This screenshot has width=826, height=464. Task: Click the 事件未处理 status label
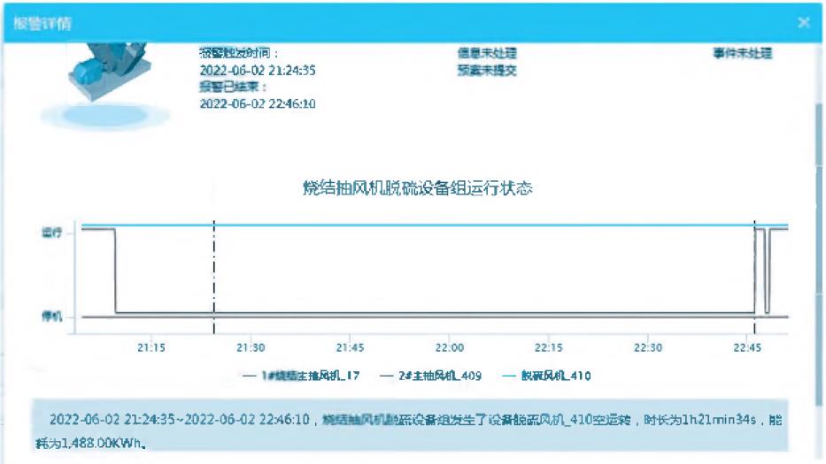tap(742, 54)
